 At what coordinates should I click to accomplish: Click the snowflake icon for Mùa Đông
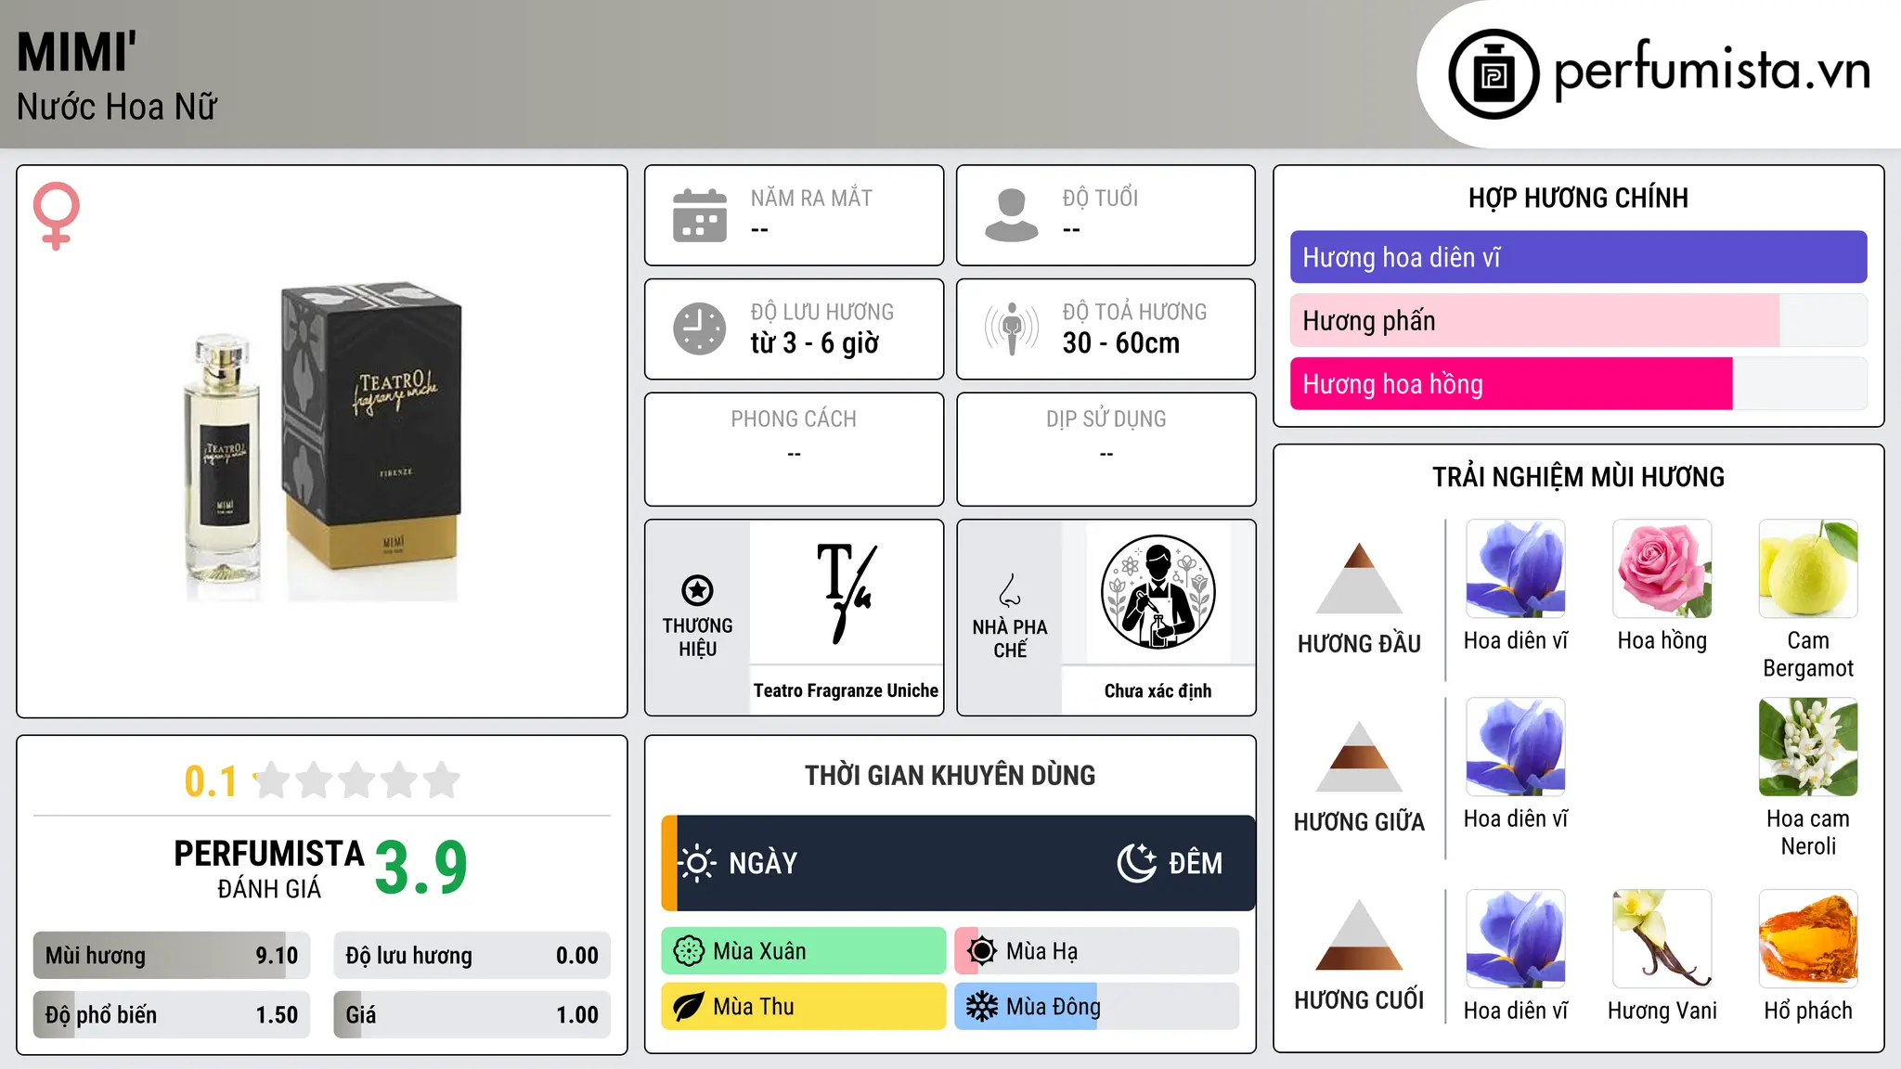[982, 1007]
